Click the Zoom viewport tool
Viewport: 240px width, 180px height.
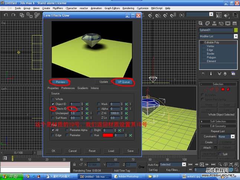[220, 164]
